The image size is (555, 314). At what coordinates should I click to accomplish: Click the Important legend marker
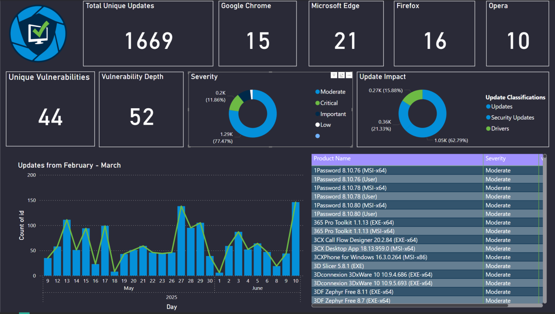tap(317, 114)
